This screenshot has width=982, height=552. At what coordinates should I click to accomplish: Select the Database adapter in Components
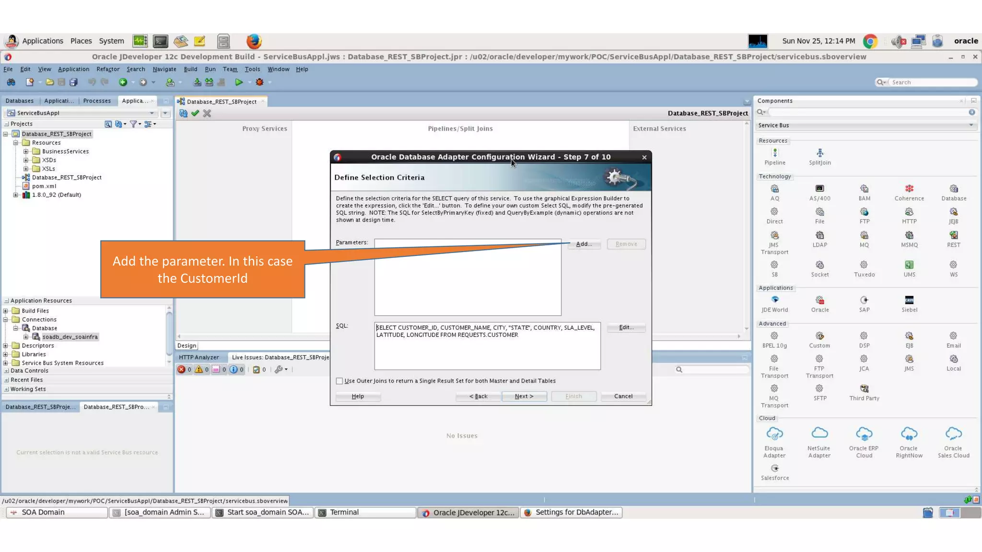[x=953, y=189]
